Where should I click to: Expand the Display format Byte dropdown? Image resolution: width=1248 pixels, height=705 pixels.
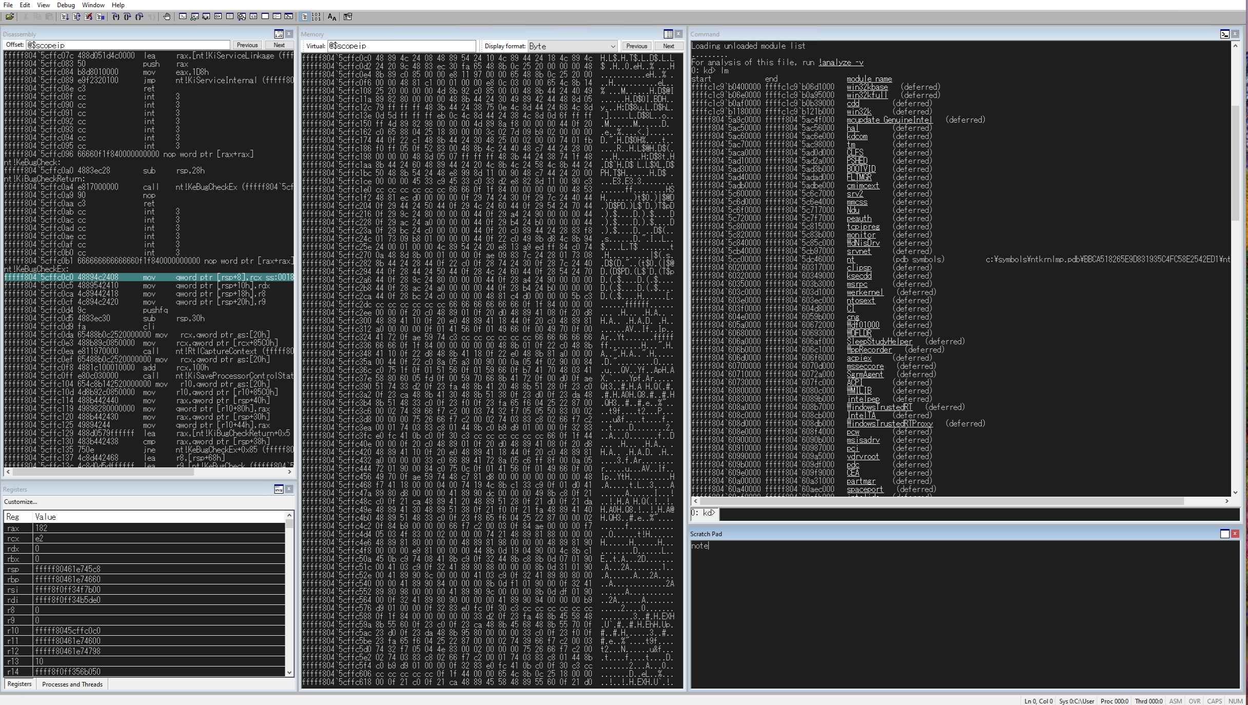[x=612, y=46]
